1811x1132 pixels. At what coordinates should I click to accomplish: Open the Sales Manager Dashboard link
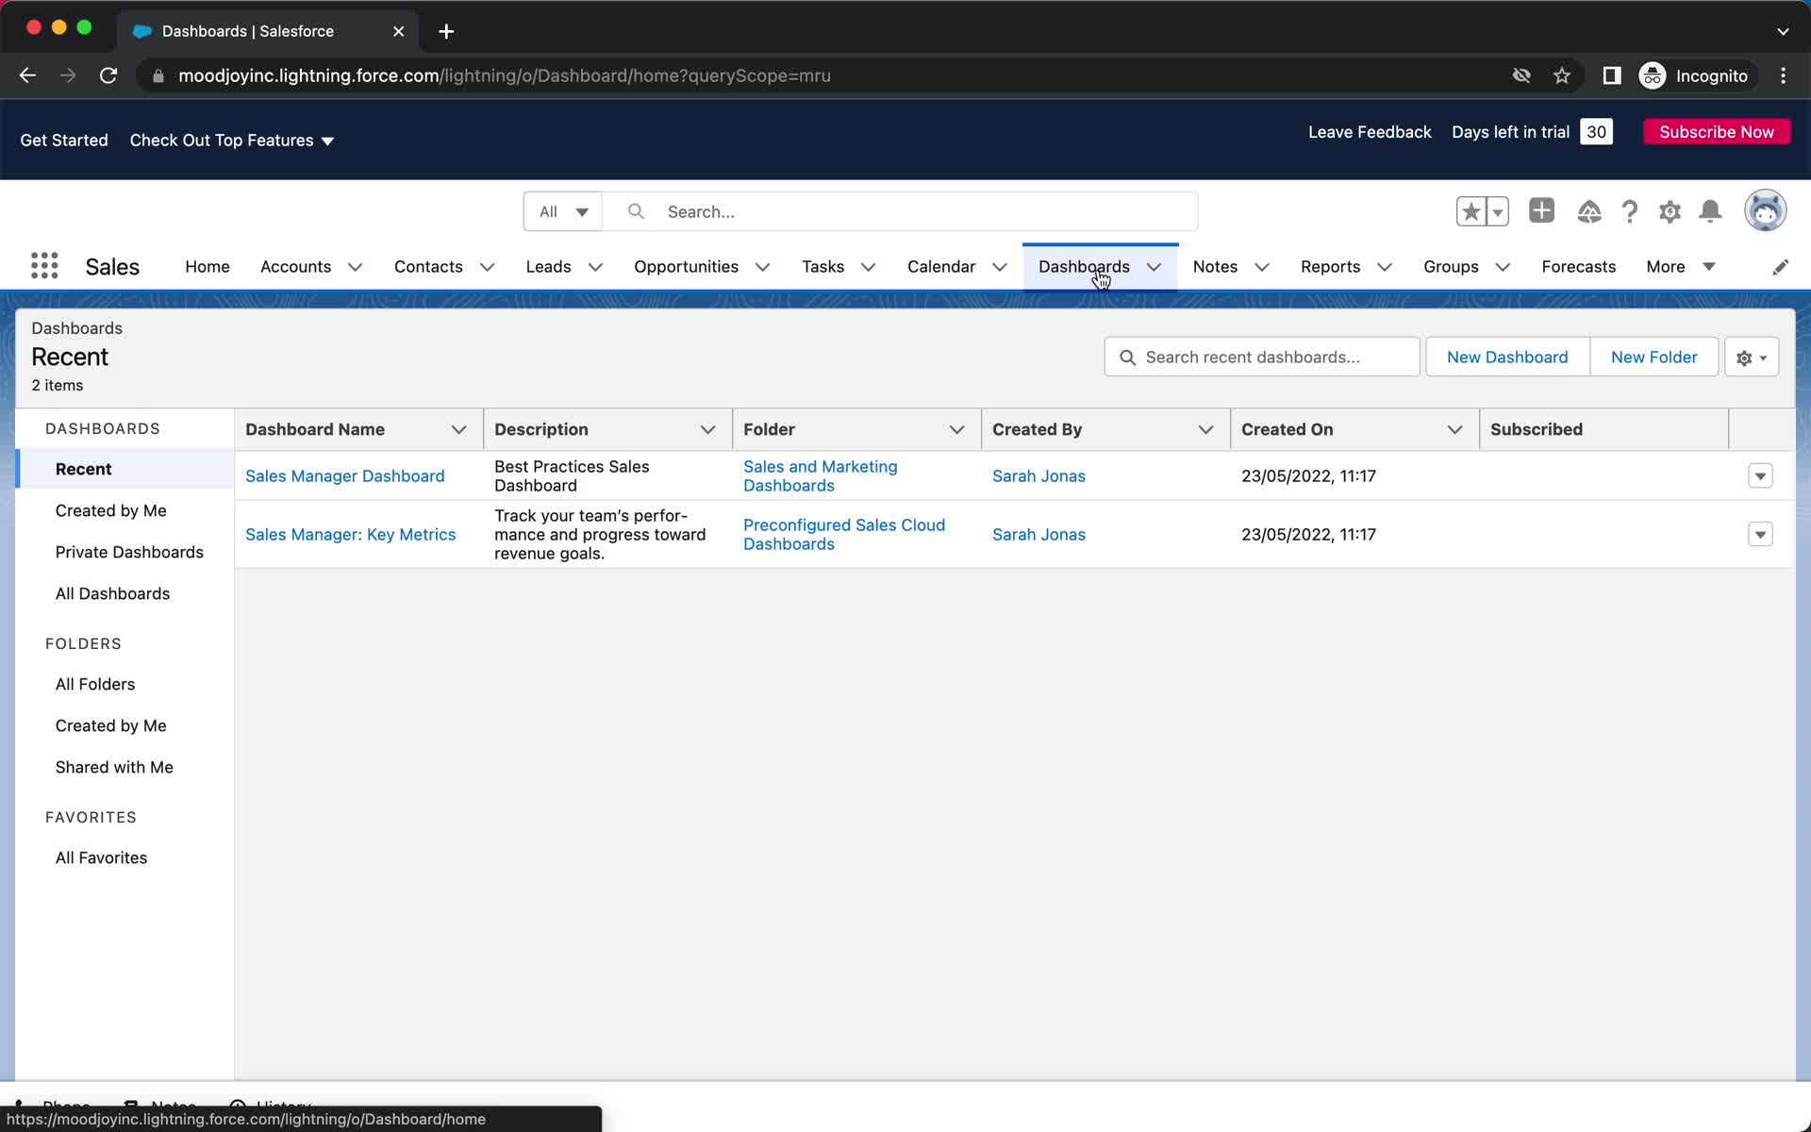pos(344,475)
